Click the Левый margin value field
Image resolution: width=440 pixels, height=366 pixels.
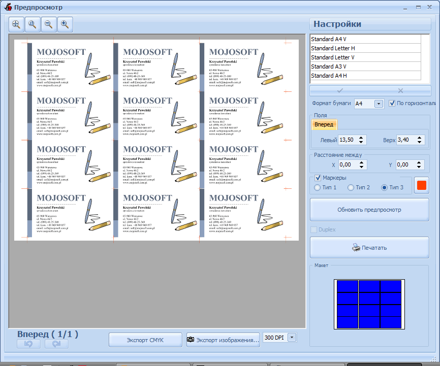[348, 140]
